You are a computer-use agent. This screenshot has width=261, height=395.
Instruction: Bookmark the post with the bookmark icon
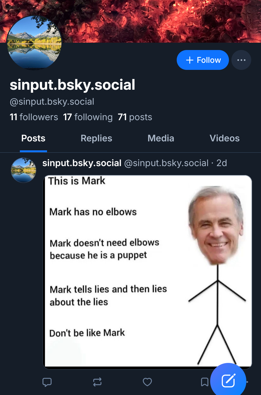[204, 382]
